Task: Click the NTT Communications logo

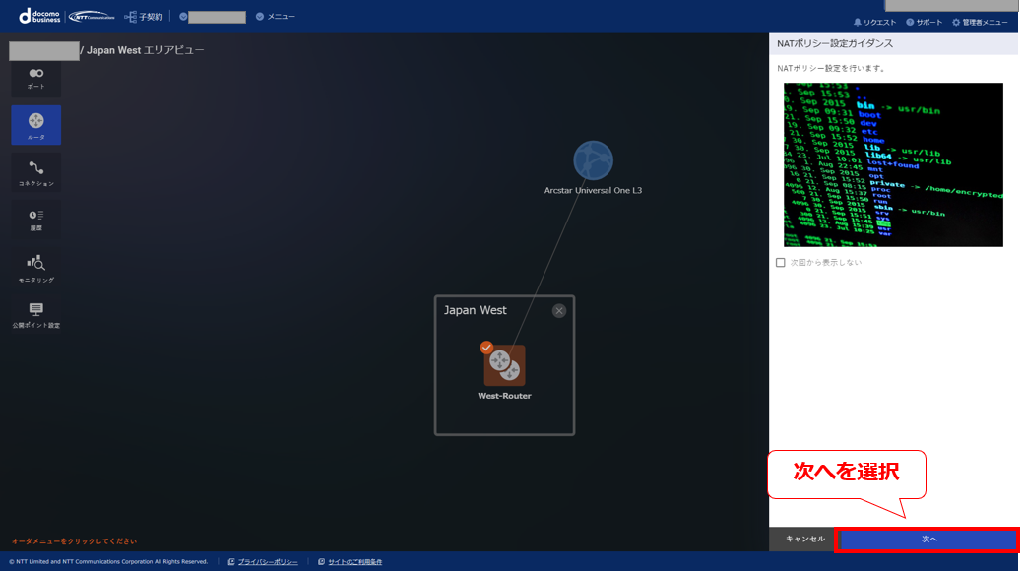Action: pos(91,17)
